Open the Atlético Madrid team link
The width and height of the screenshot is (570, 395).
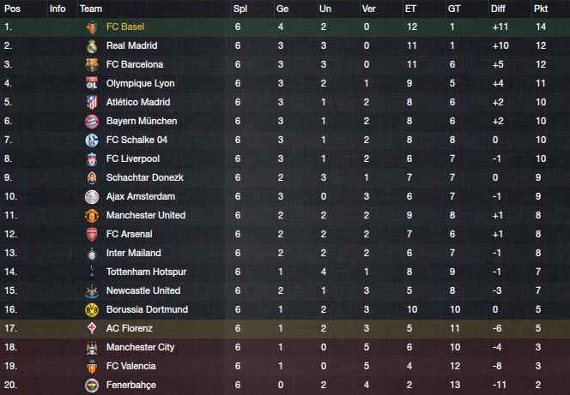[138, 102]
